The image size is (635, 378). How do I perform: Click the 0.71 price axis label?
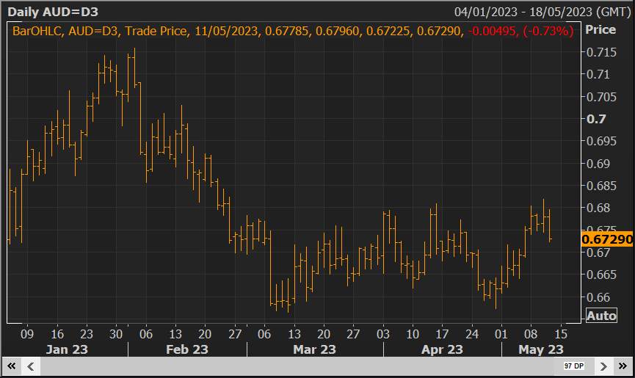(598, 74)
